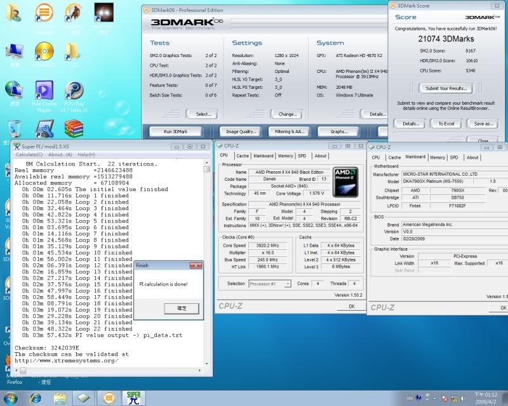Open Windows Explorer from the taskbar
508x406 pixels.
[60, 398]
